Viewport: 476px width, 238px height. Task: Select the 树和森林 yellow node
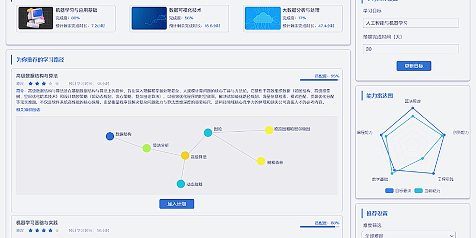261,162
